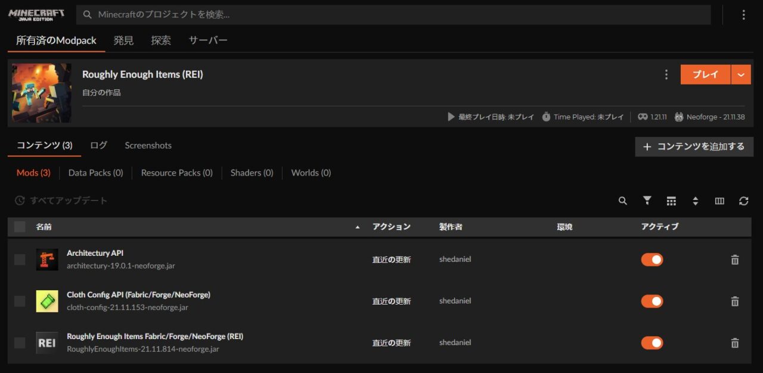The height and width of the screenshot is (373, 763).
Task: Check the select-all checkbox in the name header
Action: pos(19,227)
